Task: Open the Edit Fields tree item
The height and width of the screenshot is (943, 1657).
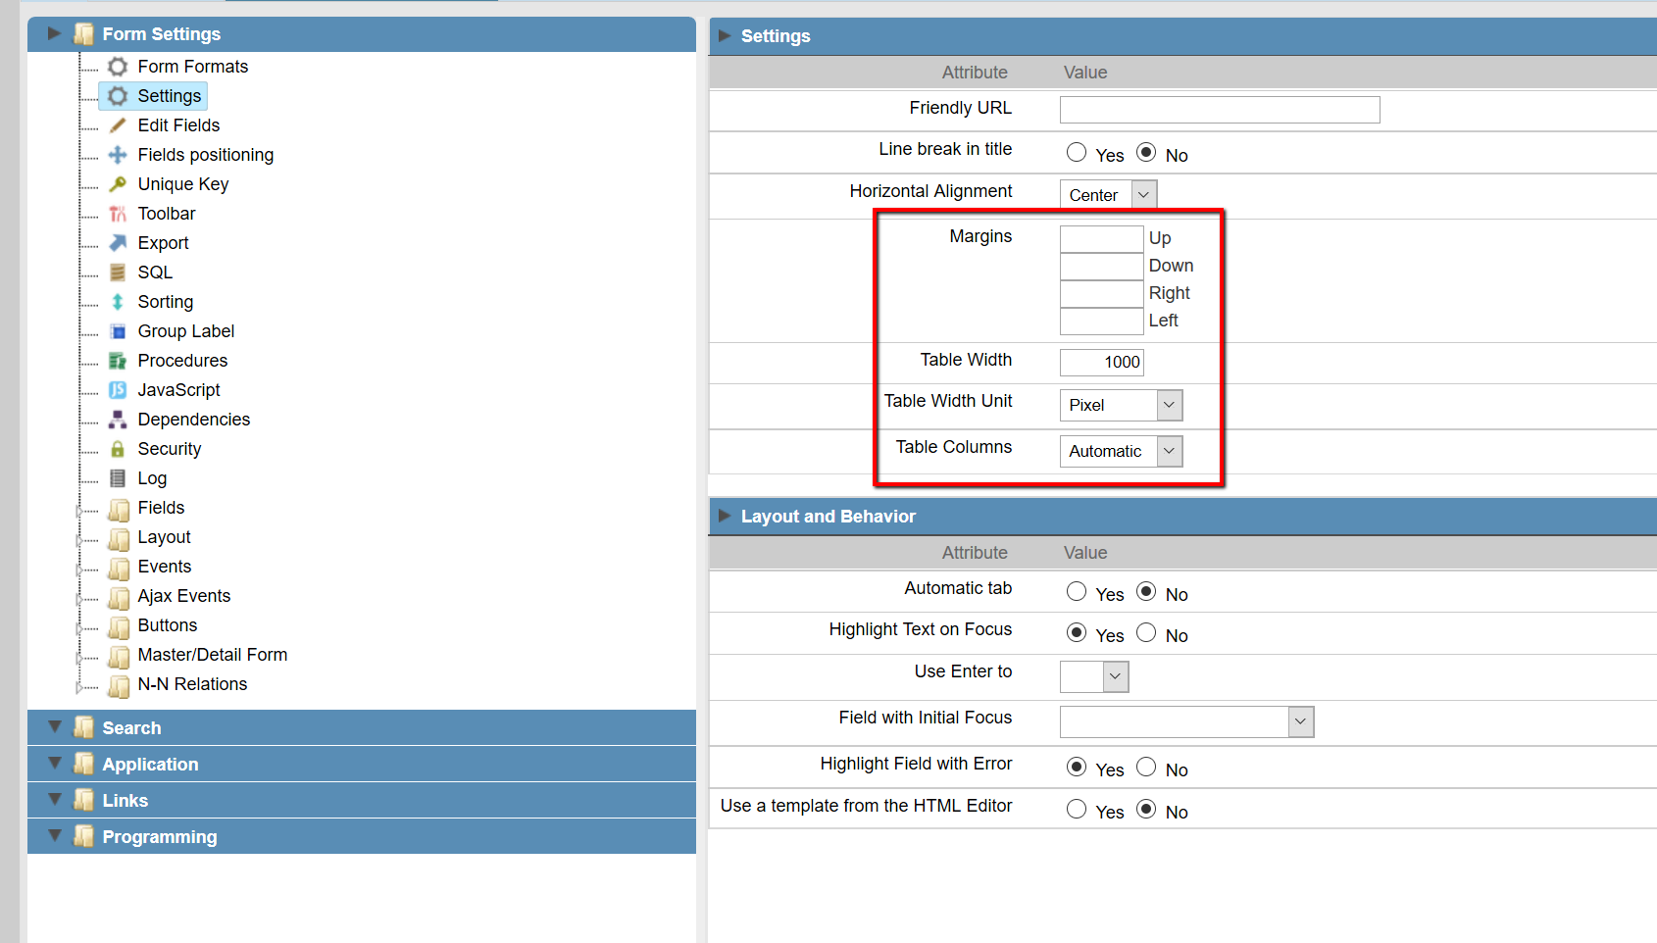Action: tap(178, 125)
